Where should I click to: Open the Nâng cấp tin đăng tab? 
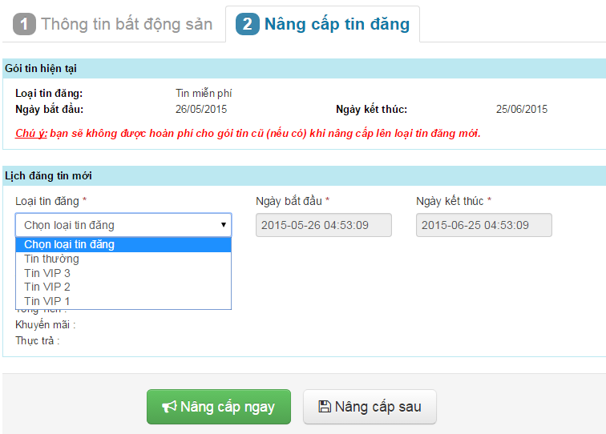pos(337,24)
